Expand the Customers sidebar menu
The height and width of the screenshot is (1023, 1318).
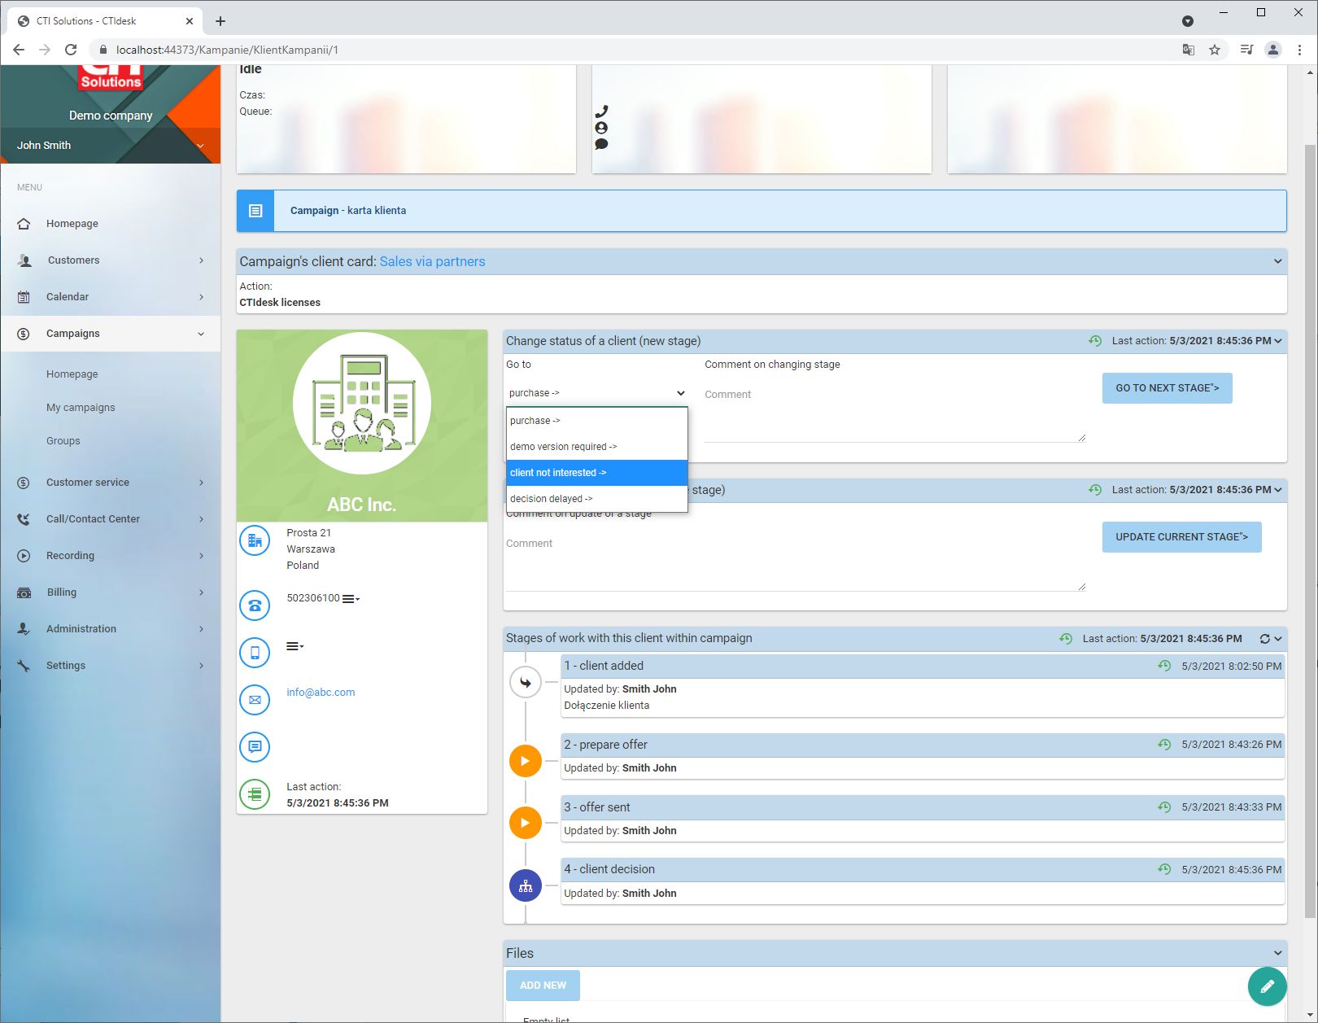click(x=111, y=260)
